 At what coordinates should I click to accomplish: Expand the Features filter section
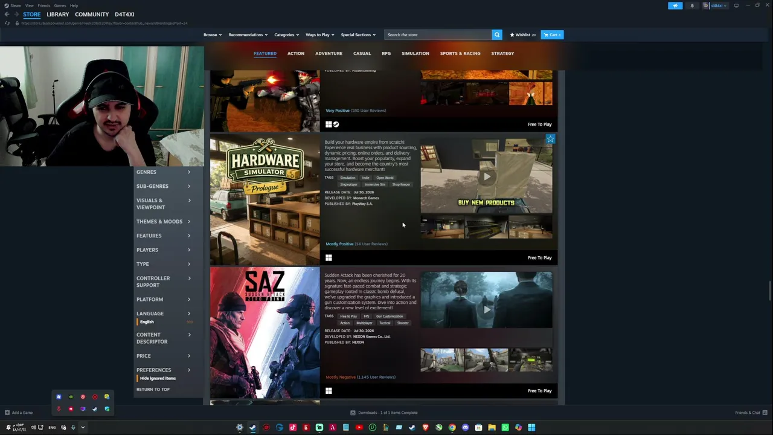click(164, 236)
